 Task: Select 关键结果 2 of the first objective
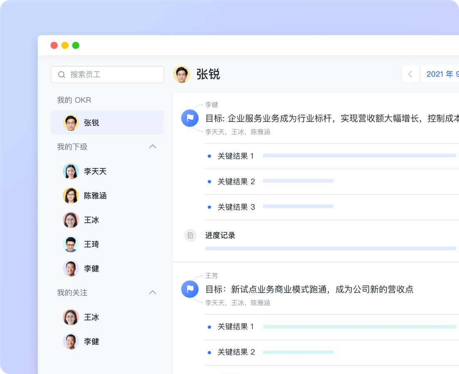coord(236,182)
